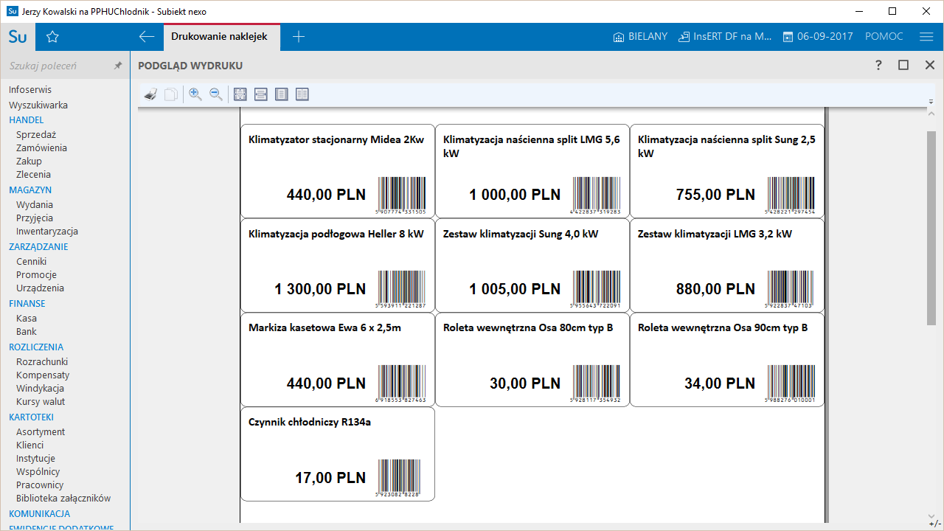The width and height of the screenshot is (944, 531).
Task: Fit whole page in preview window
Action: pos(240,94)
